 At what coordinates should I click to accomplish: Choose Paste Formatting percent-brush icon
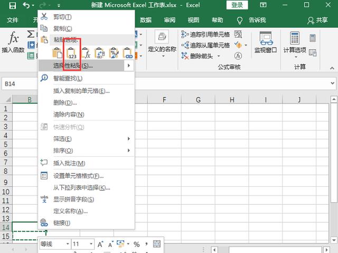point(114,53)
